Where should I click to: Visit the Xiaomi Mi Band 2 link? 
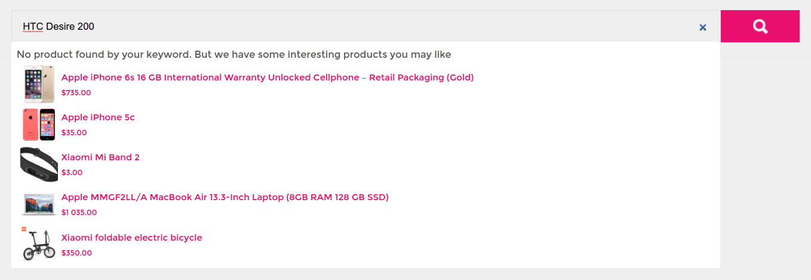coord(100,157)
